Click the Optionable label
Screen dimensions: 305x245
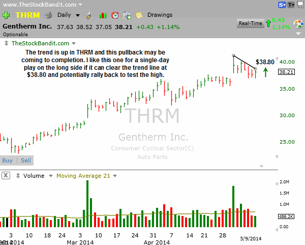coord(15,35)
